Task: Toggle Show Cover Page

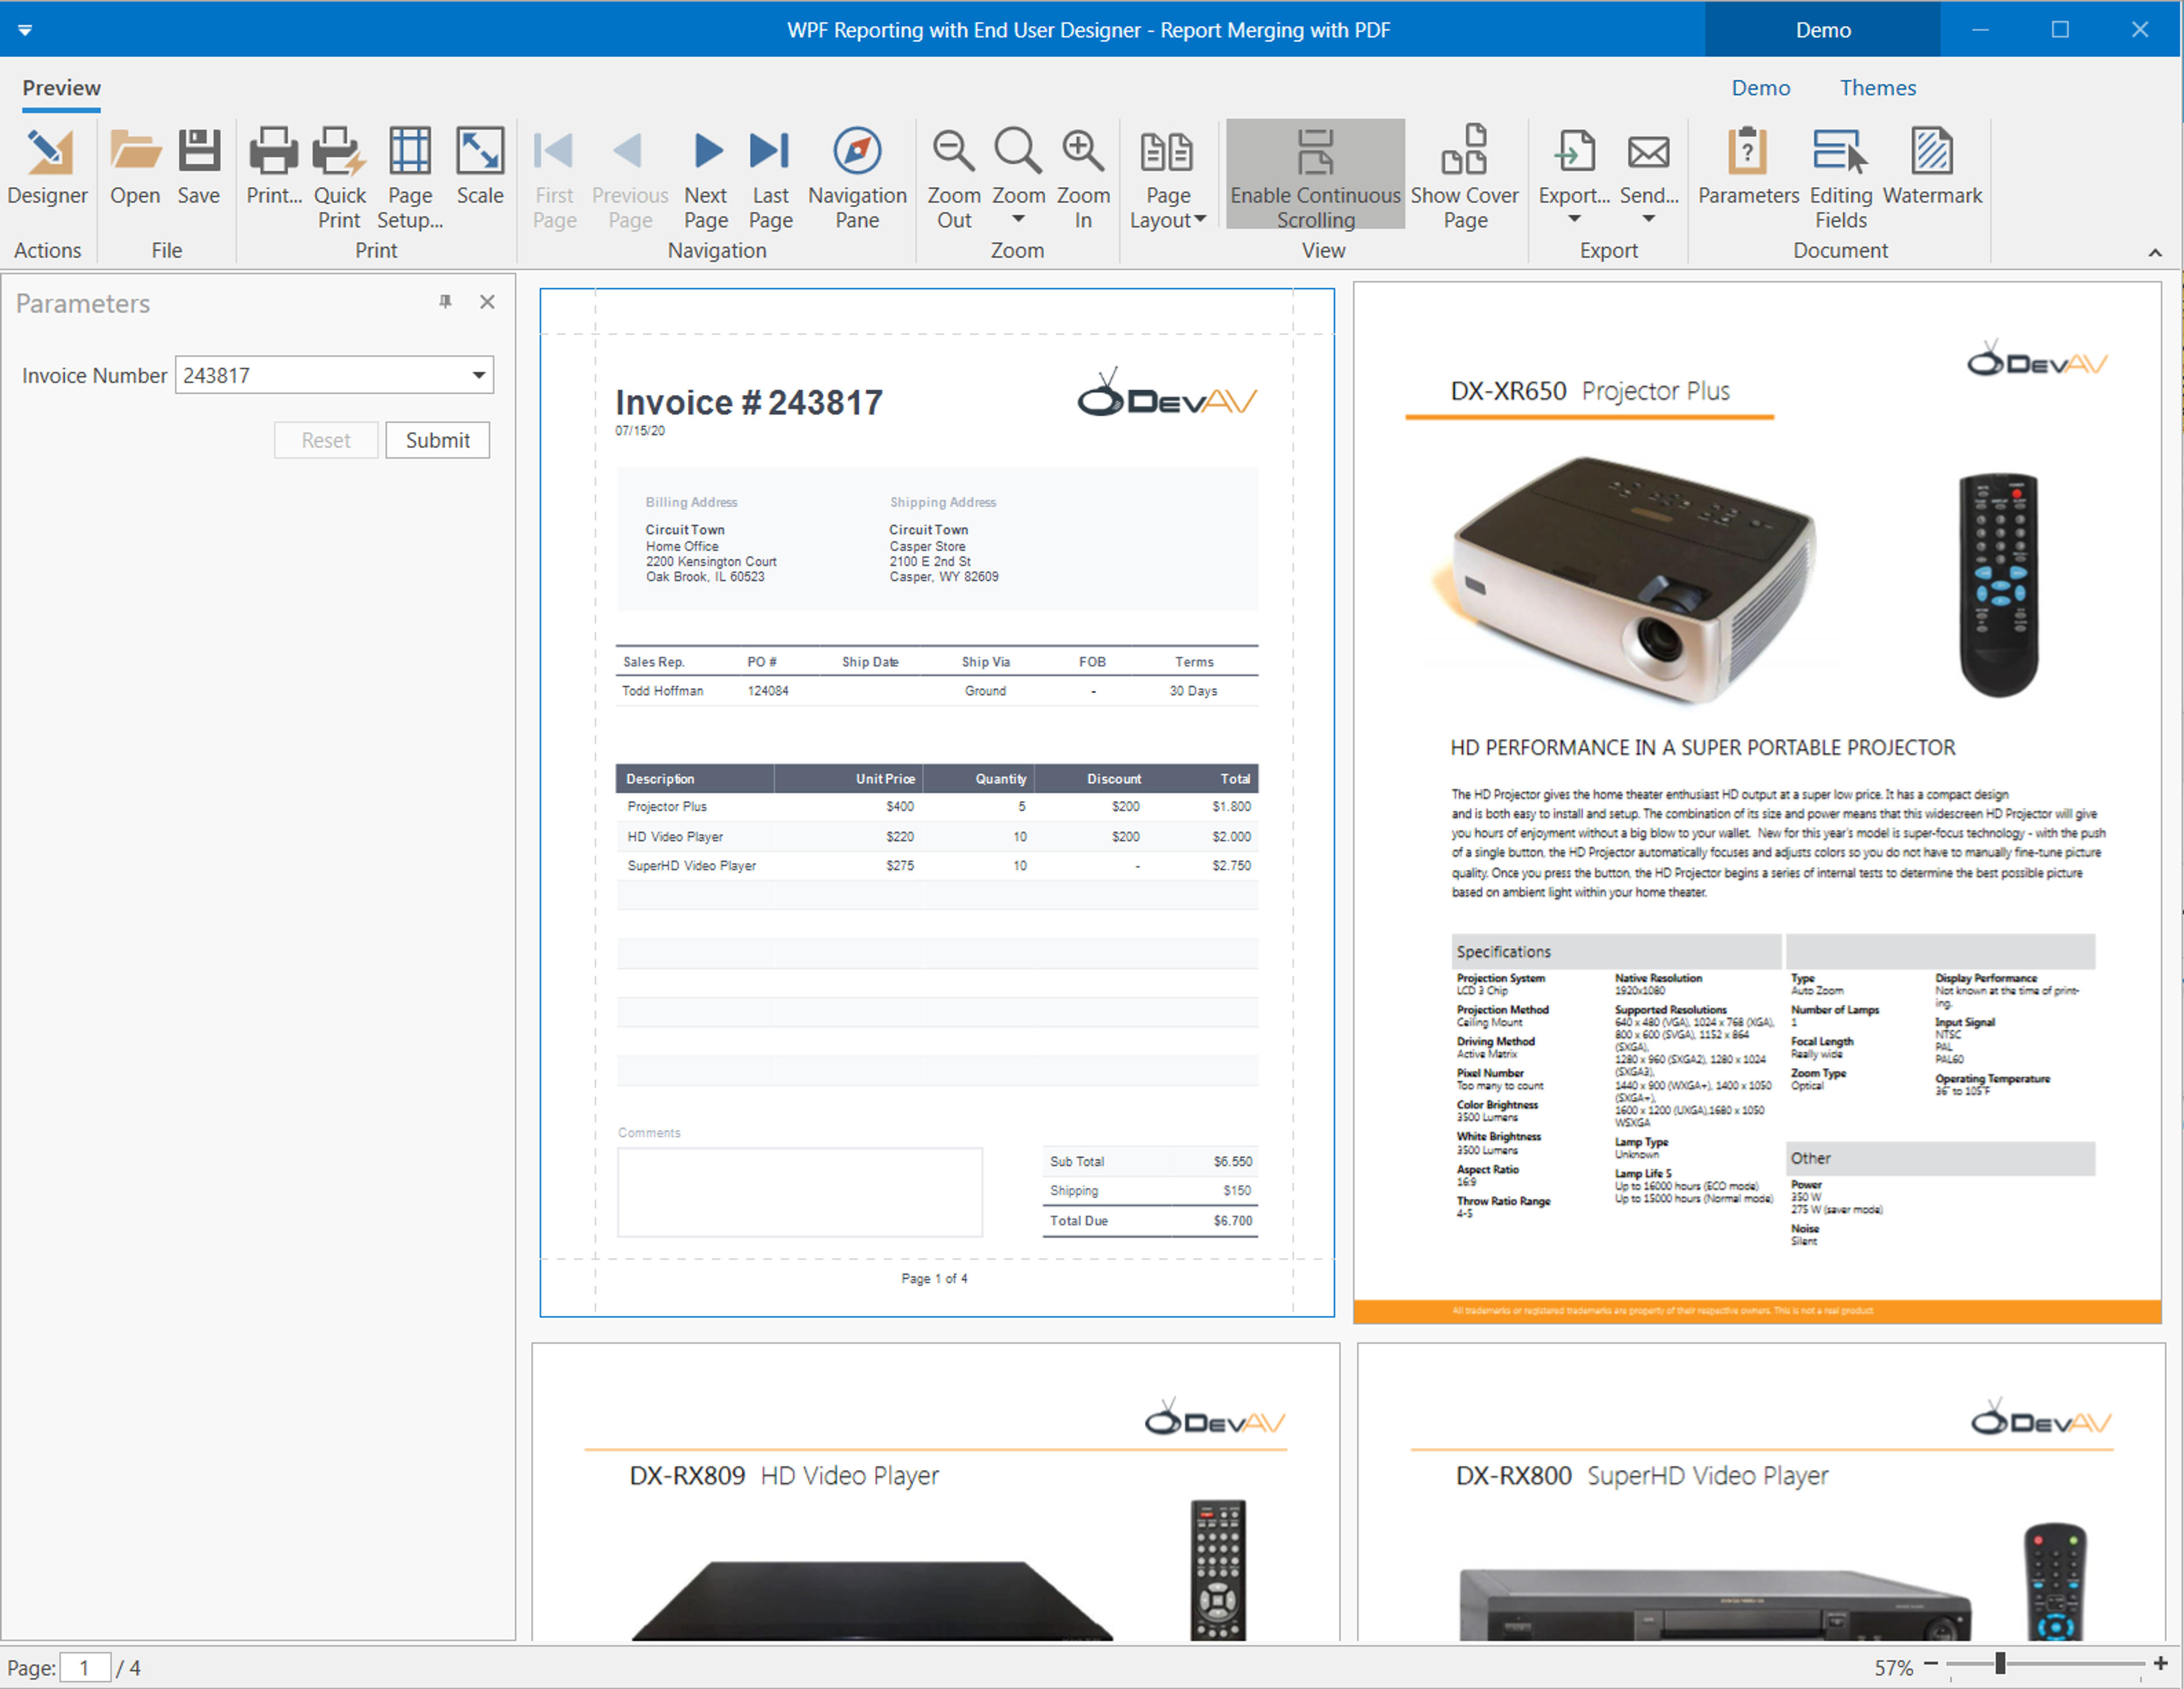Action: click(1464, 179)
